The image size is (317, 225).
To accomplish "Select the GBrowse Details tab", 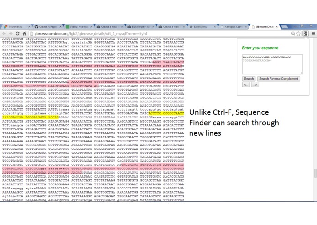I will [x=265, y=26].
